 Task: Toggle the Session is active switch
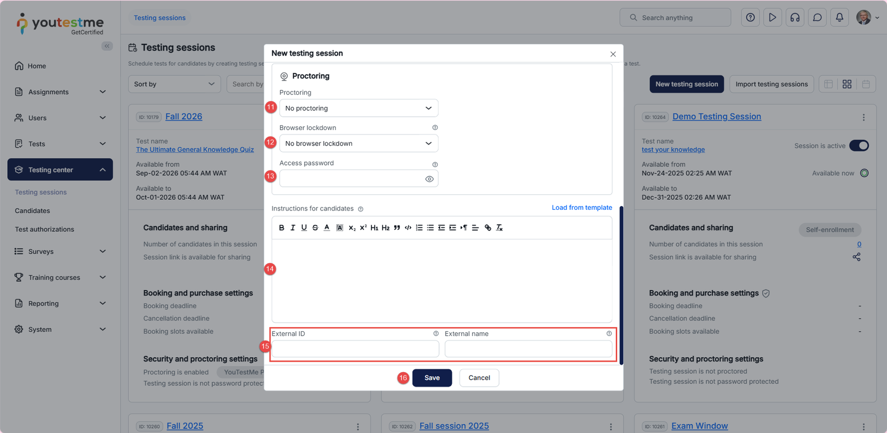(x=859, y=146)
